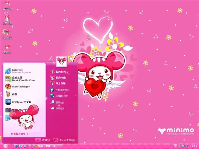Click the third quick launch icon

pyautogui.click(x=25, y=146)
